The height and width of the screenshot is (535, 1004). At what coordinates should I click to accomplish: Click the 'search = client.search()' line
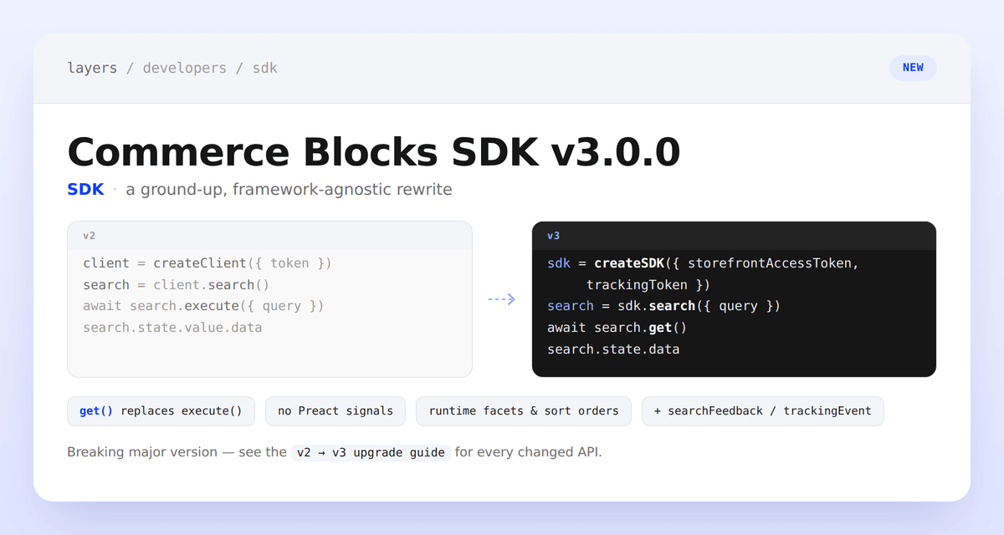[176, 285]
